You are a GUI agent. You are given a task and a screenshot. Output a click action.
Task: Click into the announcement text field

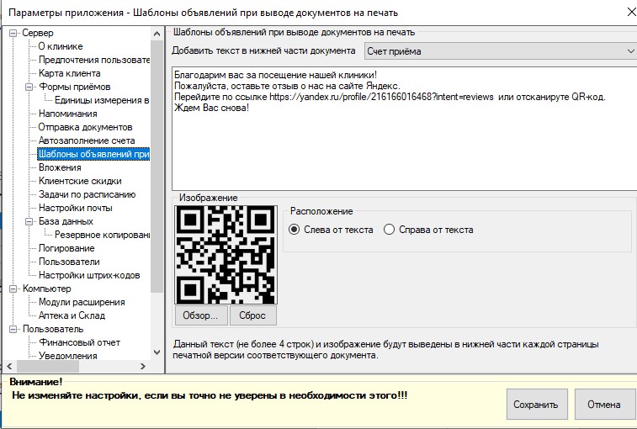(404, 129)
